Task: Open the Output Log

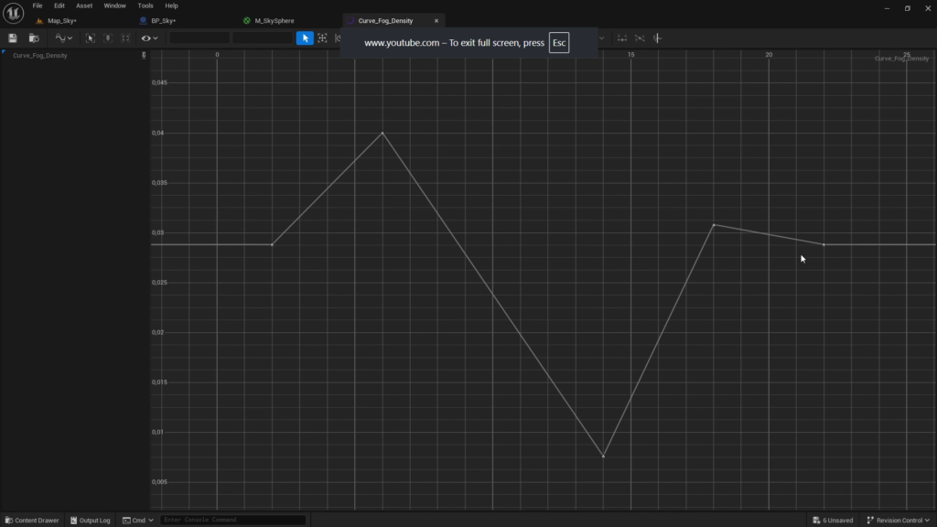Action: [91, 521]
